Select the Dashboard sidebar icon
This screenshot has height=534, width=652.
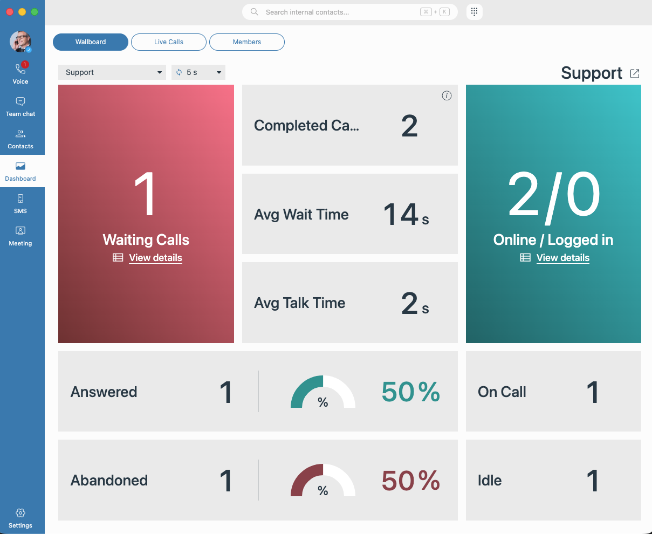pos(20,170)
